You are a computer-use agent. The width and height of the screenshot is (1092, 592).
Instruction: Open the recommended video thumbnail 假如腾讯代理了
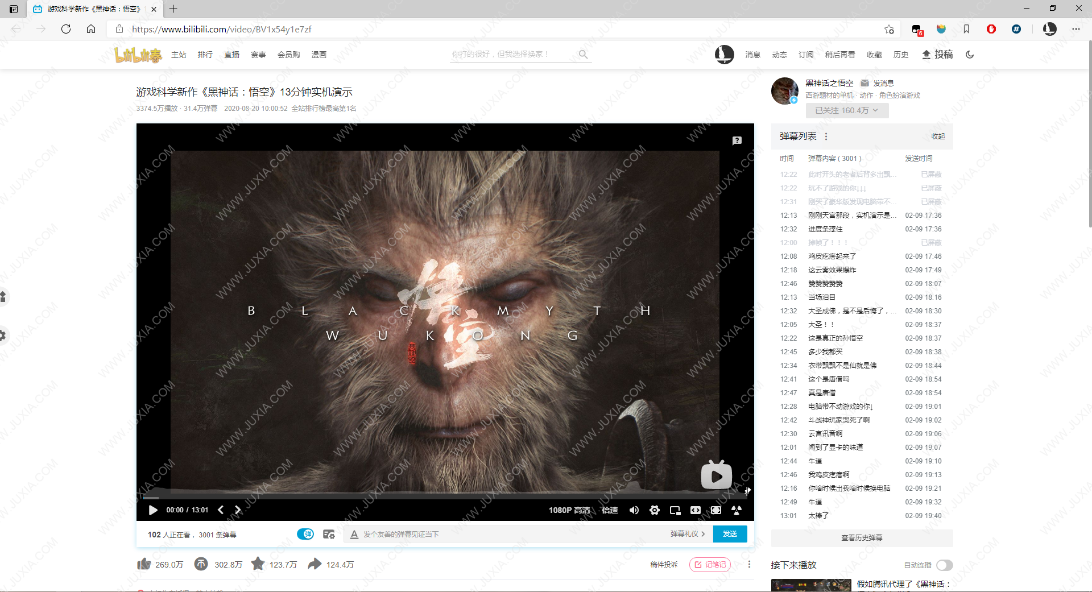coord(811,585)
